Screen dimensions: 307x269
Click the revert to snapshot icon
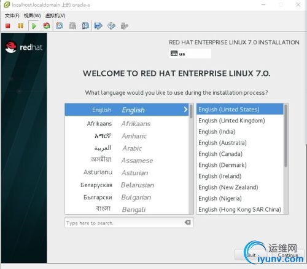[72, 26]
